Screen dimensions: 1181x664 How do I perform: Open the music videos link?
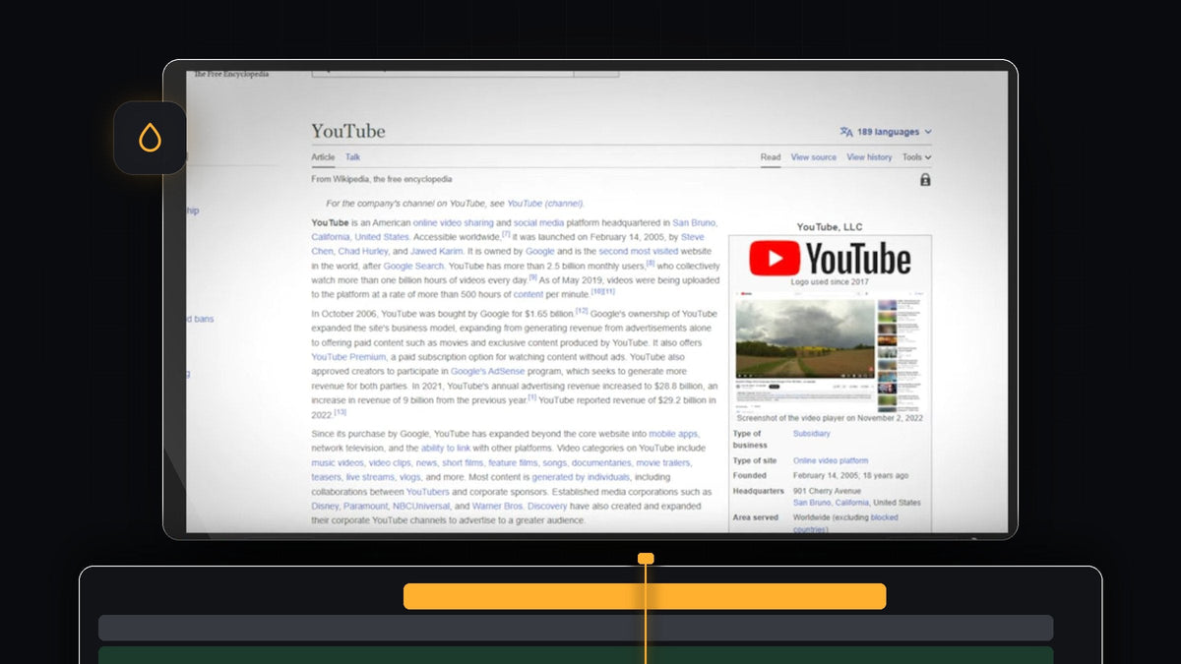337,462
